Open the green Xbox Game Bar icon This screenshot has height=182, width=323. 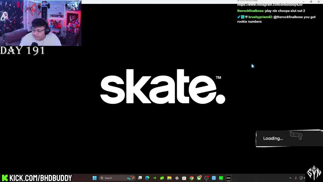click(162, 178)
